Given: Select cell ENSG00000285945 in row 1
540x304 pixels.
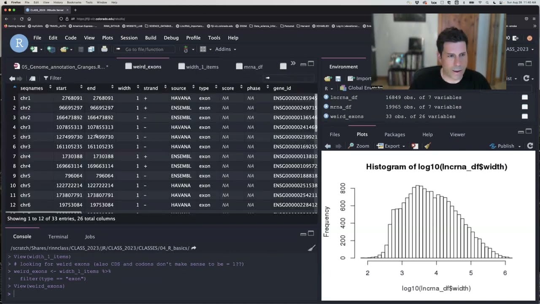Looking at the screenshot, I should 295,98.
